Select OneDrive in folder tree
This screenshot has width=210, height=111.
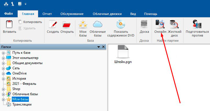19,73
